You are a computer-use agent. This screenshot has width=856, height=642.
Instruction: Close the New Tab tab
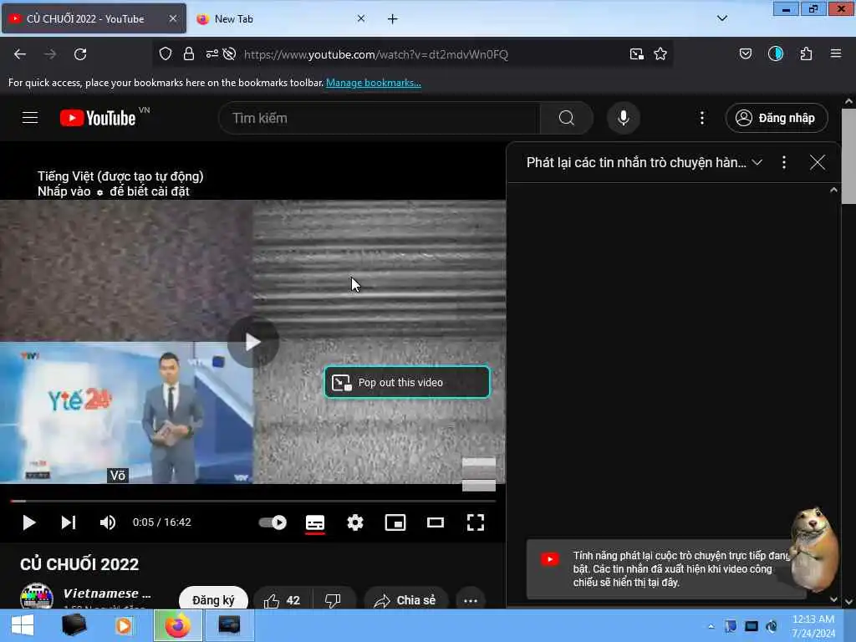click(361, 18)
